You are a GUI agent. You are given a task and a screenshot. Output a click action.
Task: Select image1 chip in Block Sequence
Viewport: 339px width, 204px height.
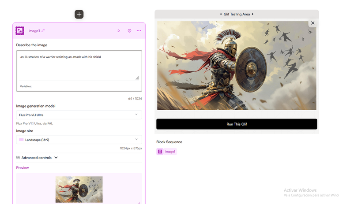pos(166,152)
